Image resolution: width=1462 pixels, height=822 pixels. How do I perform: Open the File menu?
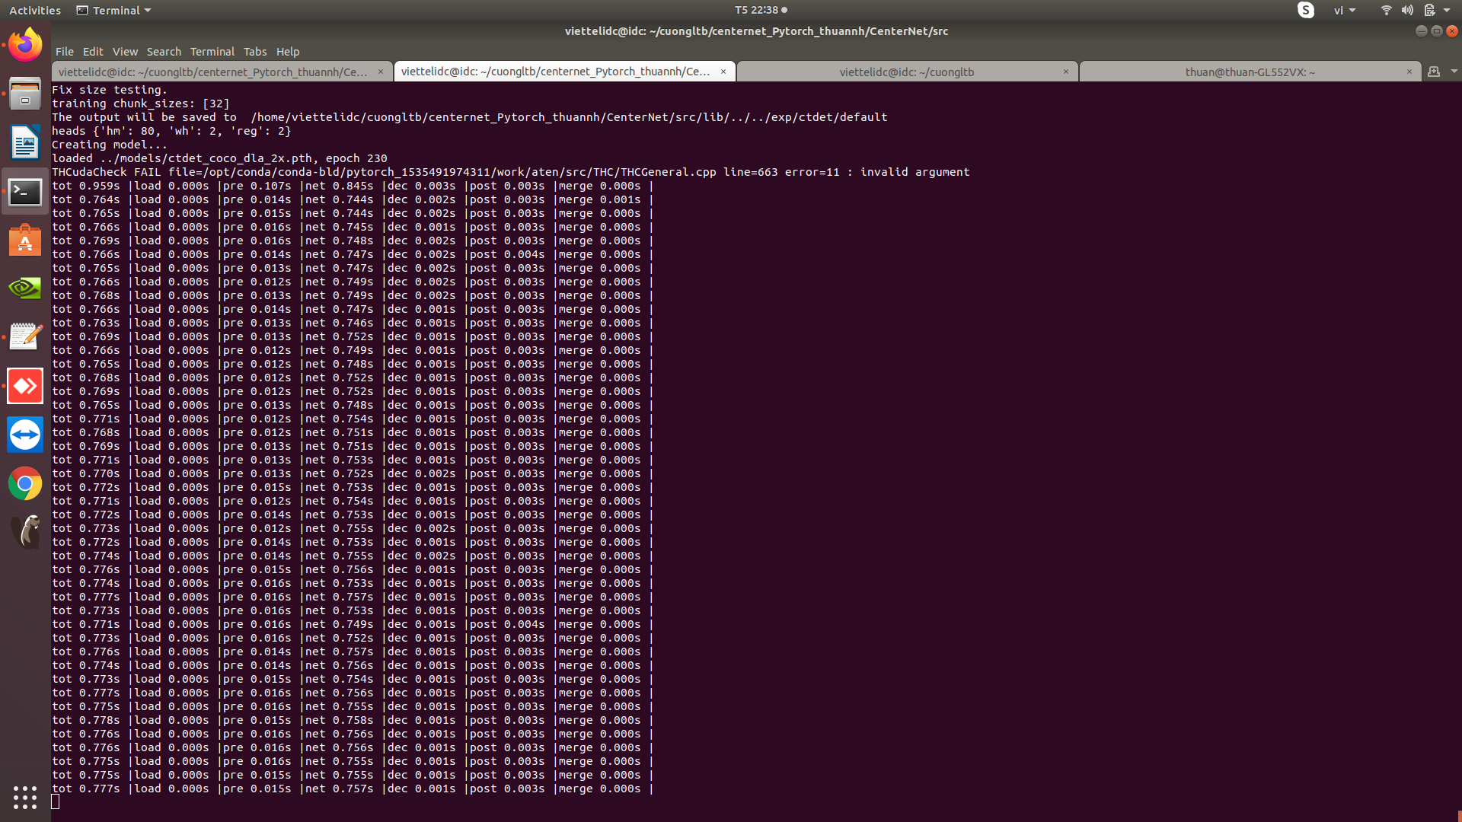(65, 52)
